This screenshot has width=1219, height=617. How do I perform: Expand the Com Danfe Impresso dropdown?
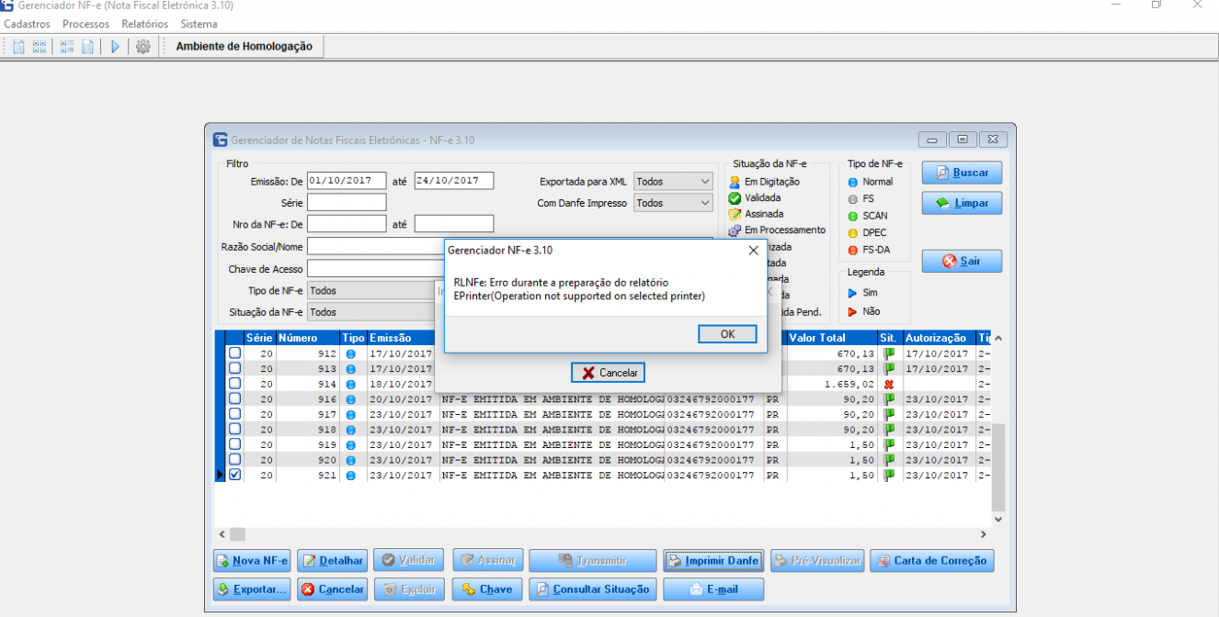[673, 203]
